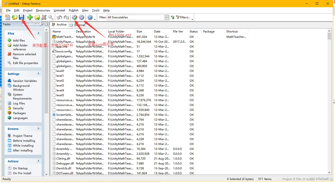
Task: Click the Remove Files X toolbar icon
Action: point(44,17)
